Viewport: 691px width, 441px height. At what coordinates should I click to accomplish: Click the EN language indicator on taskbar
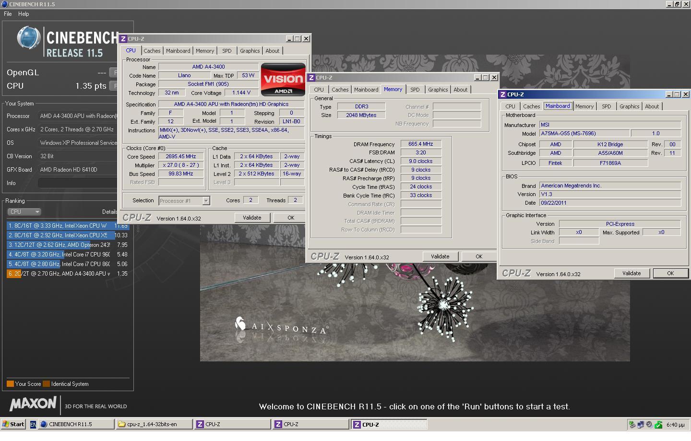(x=33, y=424)
